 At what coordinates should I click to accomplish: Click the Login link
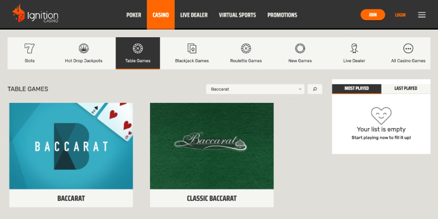(x=400, y=15)
